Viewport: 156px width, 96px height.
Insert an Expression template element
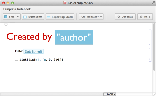(33, 17)
